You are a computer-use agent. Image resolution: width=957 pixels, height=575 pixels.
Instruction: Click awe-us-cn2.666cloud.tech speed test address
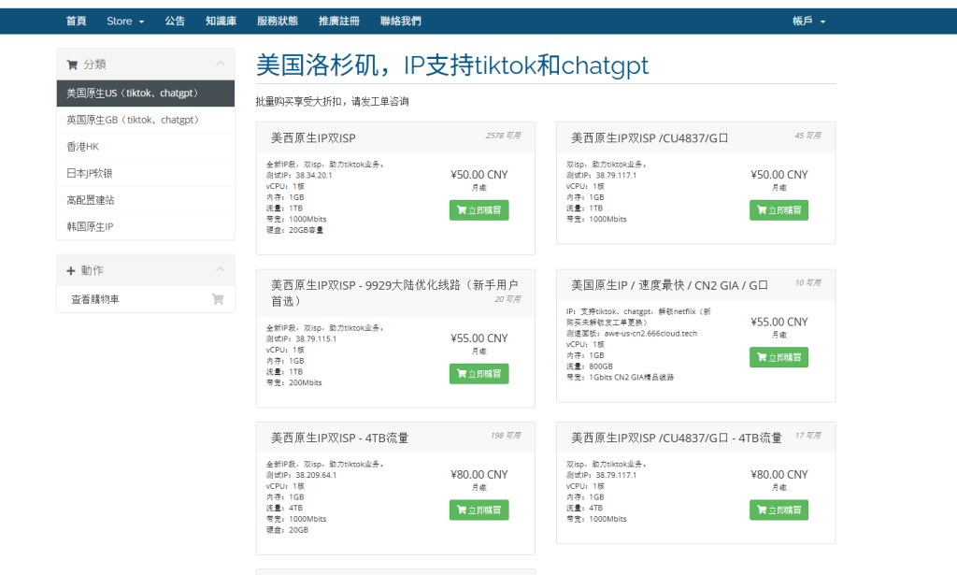pyautogui.click(x=650, y=333)
